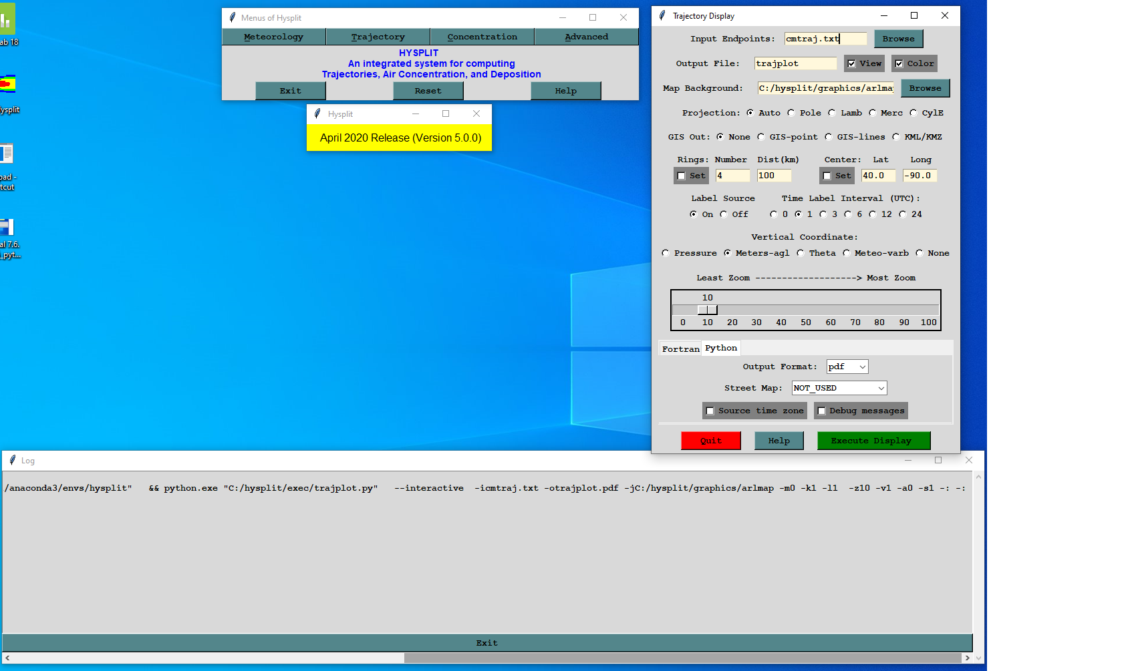This screenshot has height=671, width=1128.
Task: Open the Trajectory menu in Hysplit
Action: 378,37
